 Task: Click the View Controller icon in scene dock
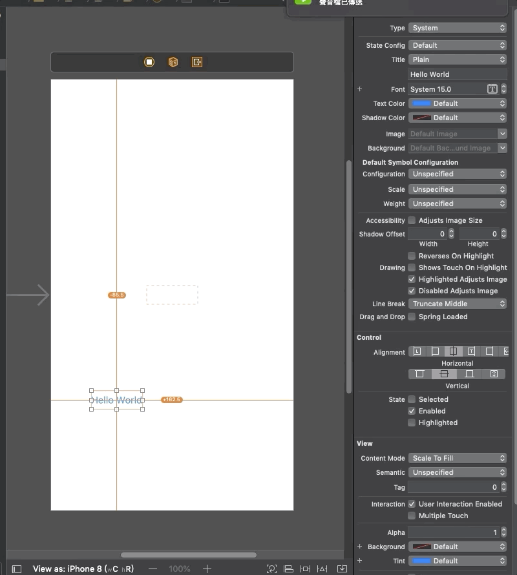tap(149, 62)
